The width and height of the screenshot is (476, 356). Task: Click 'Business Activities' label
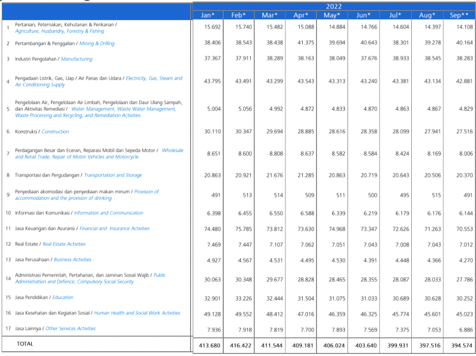click(x=73, y=260)
